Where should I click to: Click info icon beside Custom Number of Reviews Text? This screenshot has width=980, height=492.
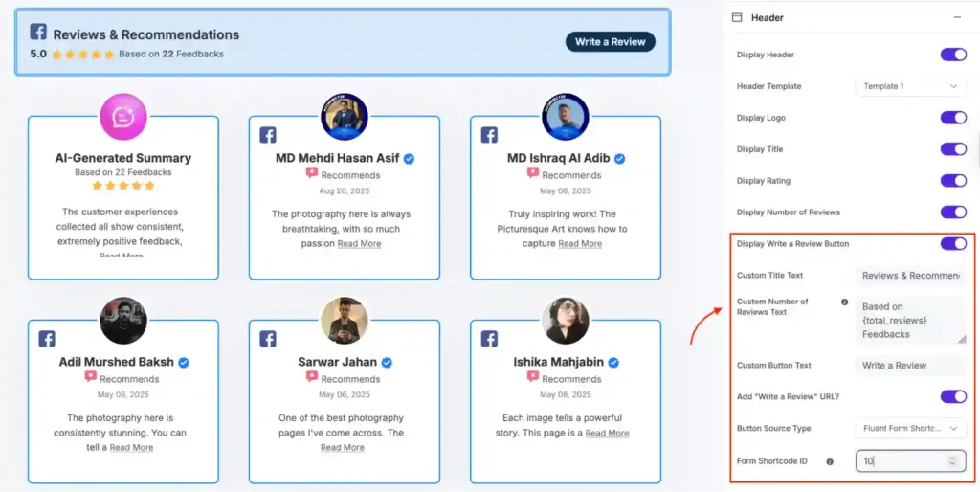point(844,302)
